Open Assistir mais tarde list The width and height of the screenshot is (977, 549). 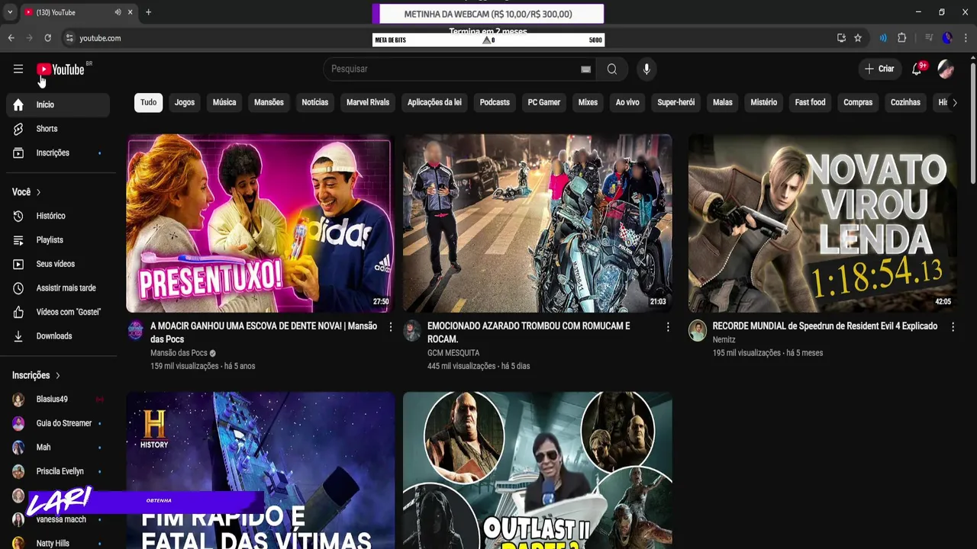pos(58,288)
